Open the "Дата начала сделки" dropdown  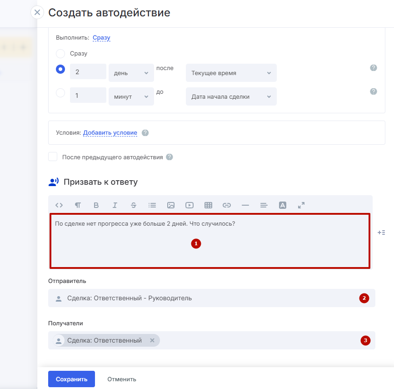pyautogui.click(x=231, y=96)
